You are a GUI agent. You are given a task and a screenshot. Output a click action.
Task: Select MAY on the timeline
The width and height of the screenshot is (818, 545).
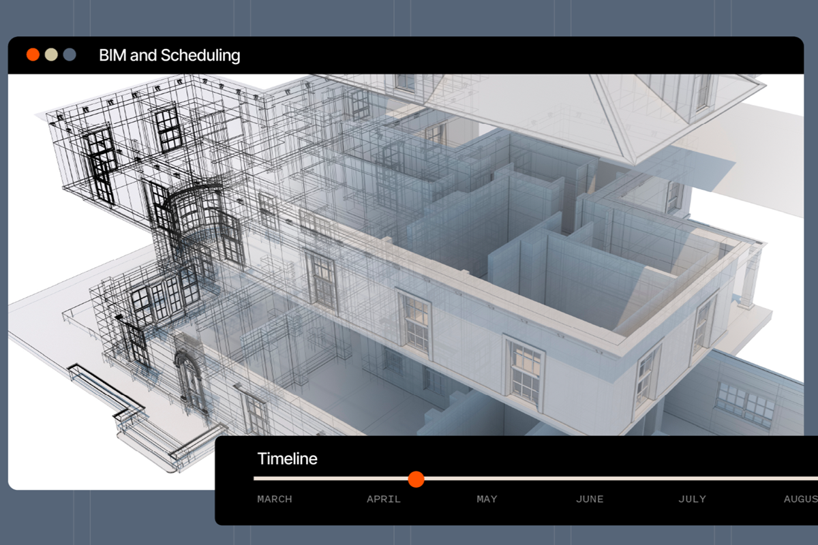pos(487,499)
